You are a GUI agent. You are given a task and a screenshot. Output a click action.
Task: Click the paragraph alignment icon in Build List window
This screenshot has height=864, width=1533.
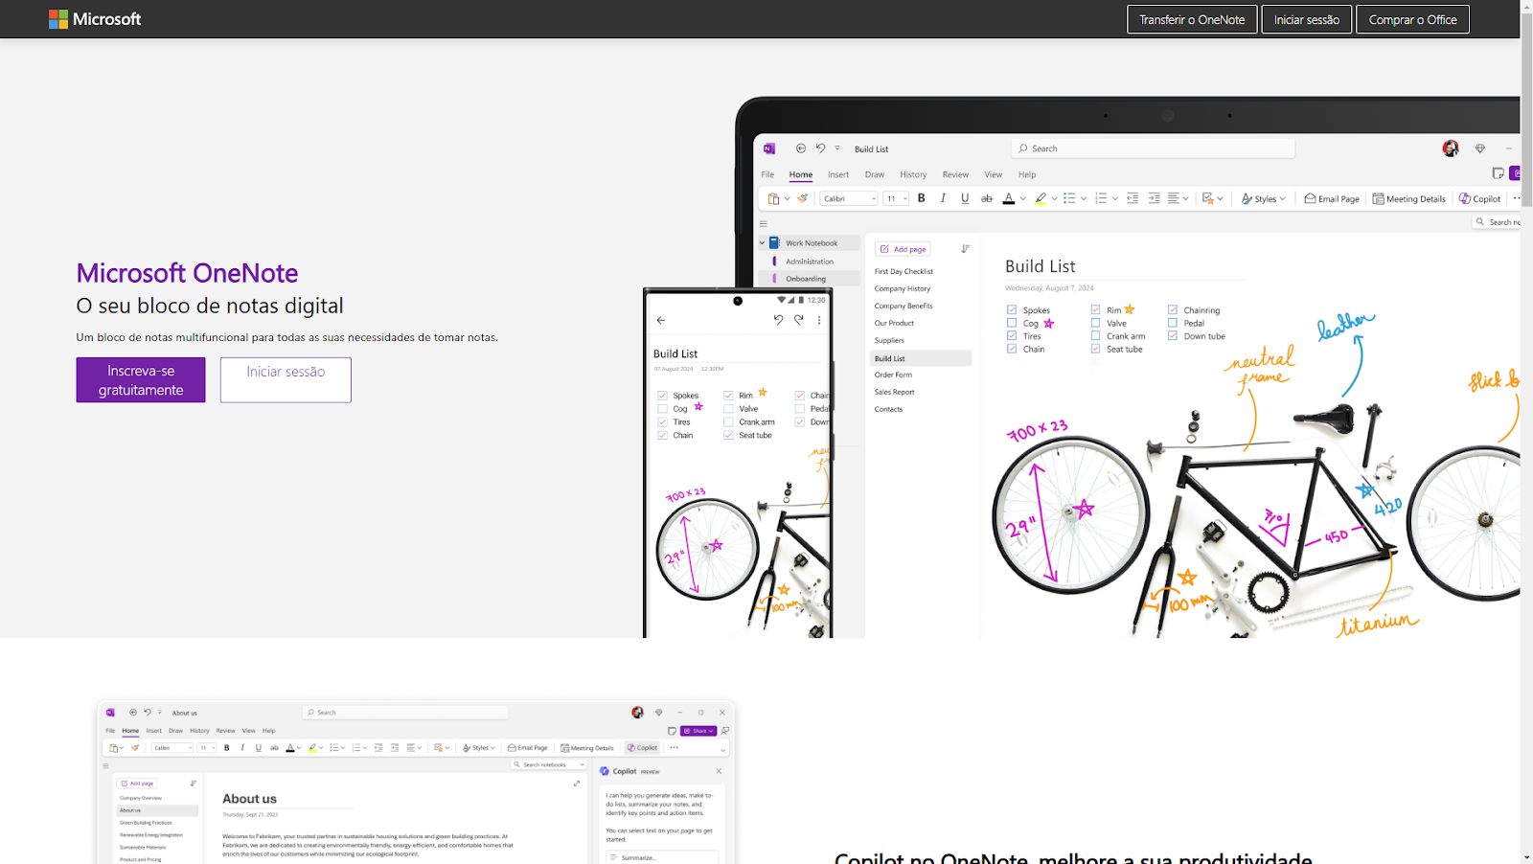1174,198
